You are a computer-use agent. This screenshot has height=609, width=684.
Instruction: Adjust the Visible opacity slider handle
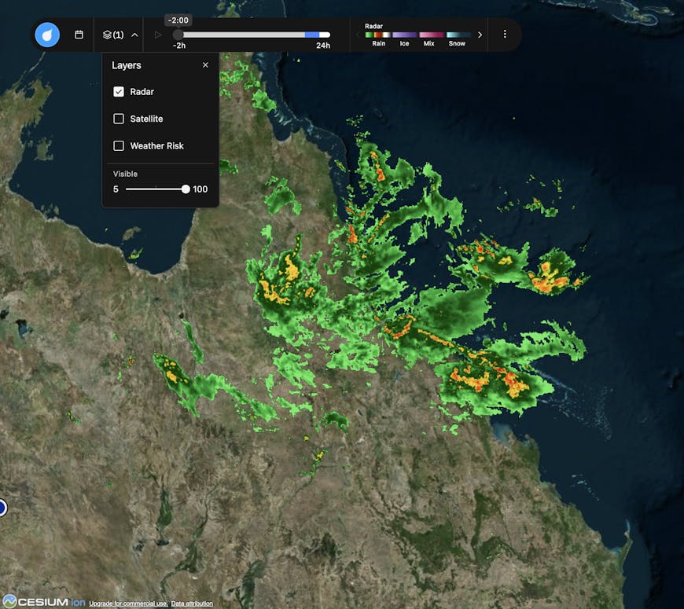[x=185, y=189]
